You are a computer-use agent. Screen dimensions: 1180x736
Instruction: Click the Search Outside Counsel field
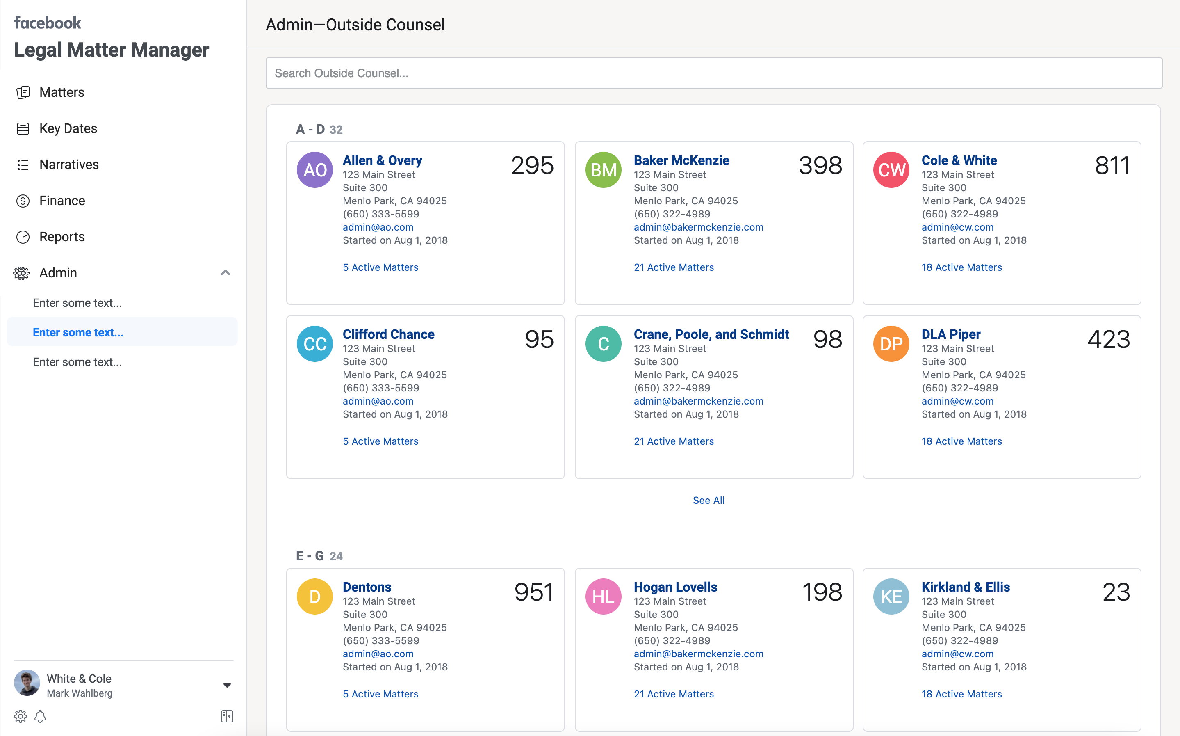coord(713,73)
